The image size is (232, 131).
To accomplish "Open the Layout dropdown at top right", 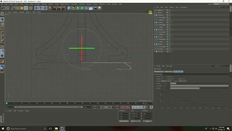I will tap(221, 4).
